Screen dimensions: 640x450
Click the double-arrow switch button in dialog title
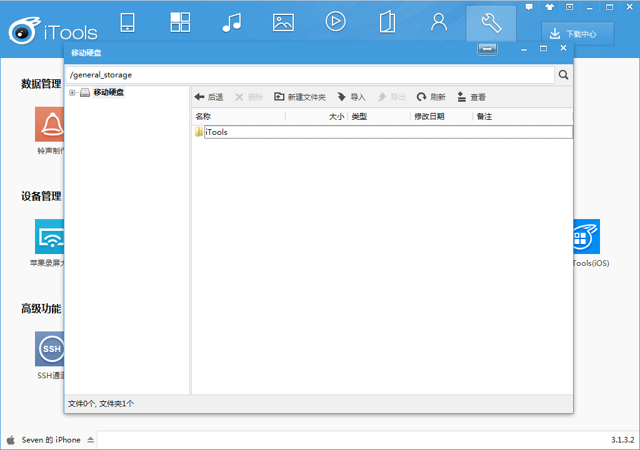487,49
